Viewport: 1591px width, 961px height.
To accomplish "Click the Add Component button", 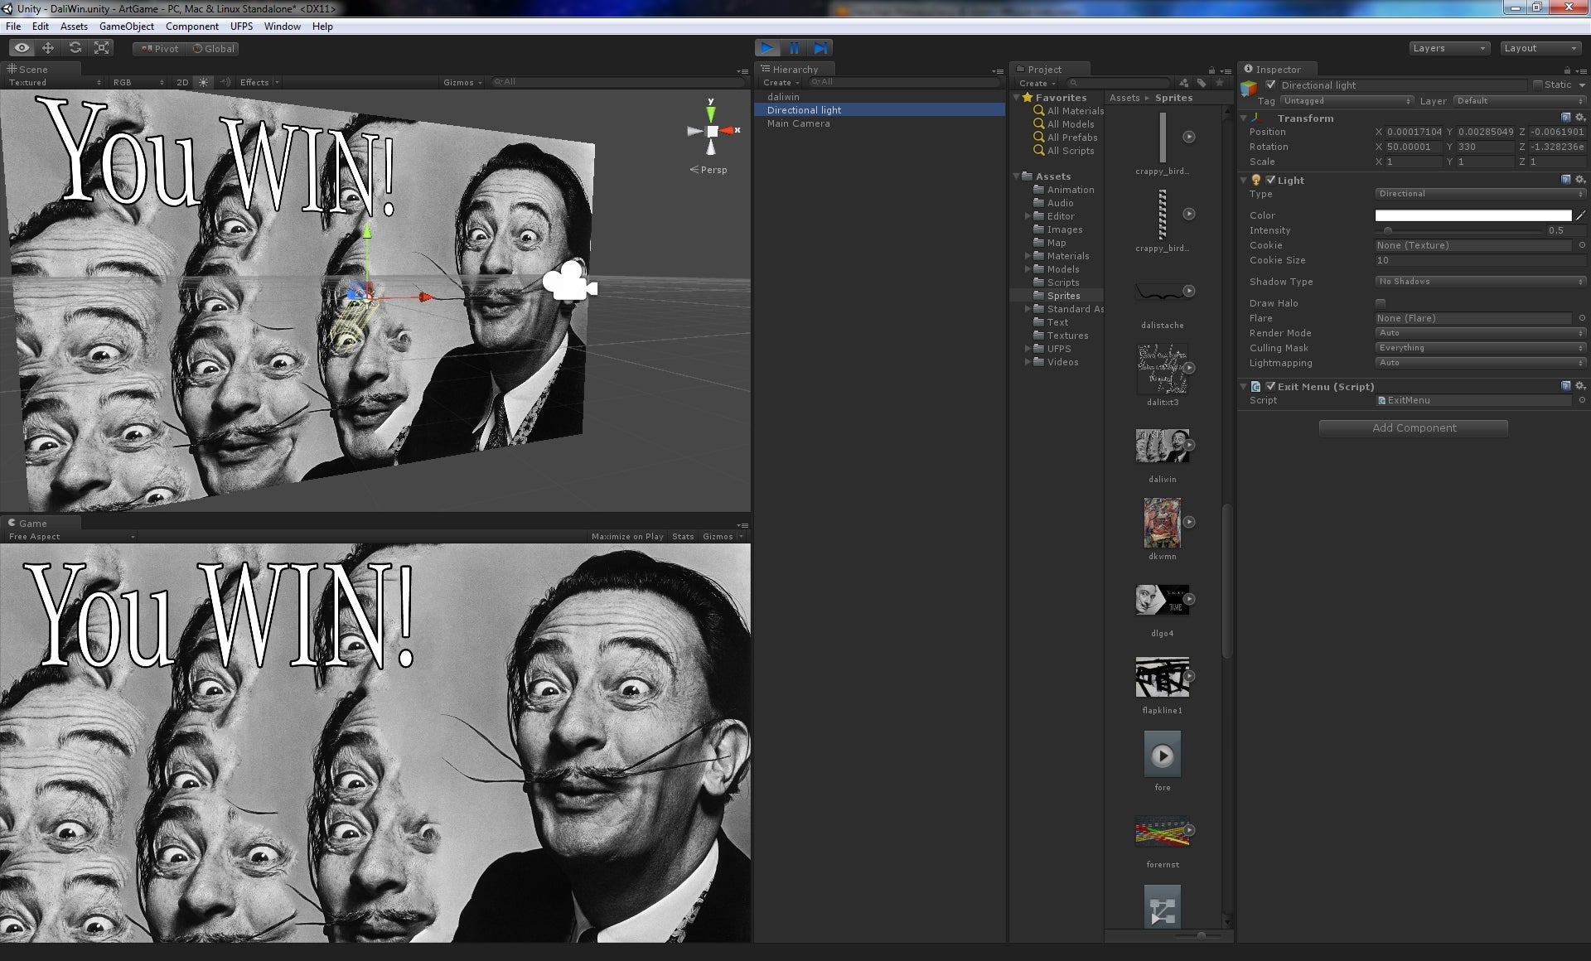I will [1414, 428].
